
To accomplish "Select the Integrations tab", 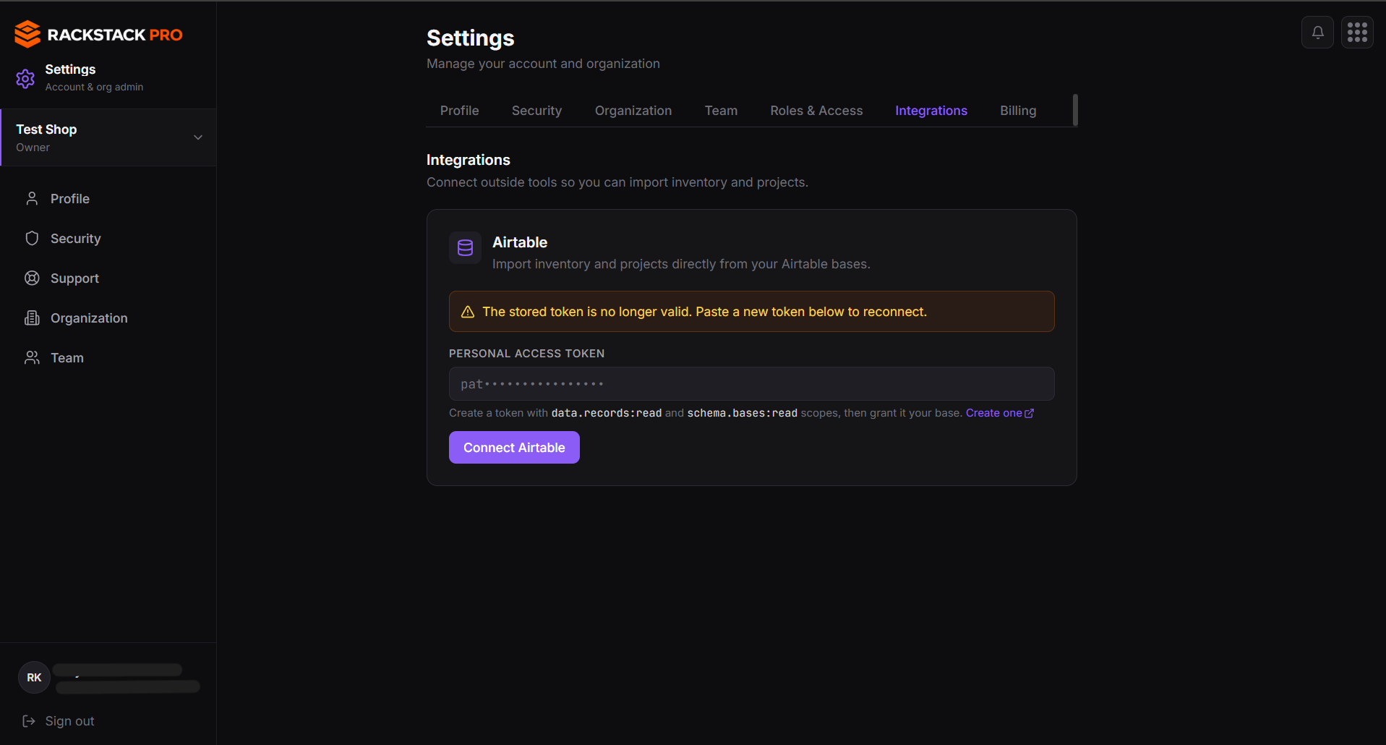I will (931, 111).
